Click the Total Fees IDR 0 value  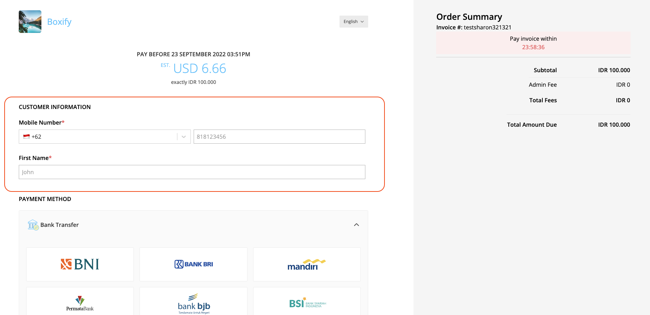623,100
